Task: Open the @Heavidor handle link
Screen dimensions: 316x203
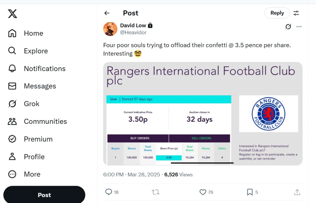Action: [133, 32]
